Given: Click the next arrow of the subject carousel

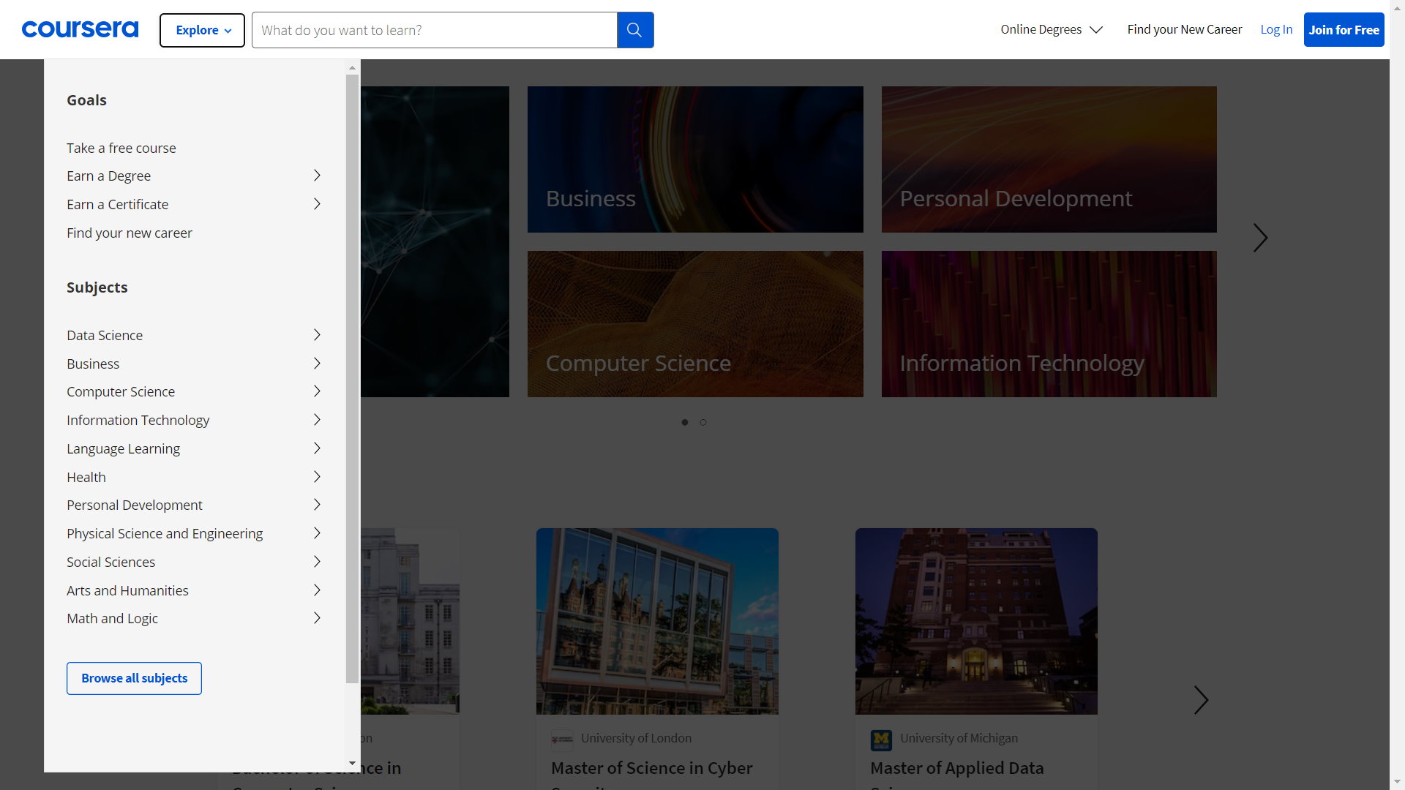Looking at the screenshot, I should 1259,238.
